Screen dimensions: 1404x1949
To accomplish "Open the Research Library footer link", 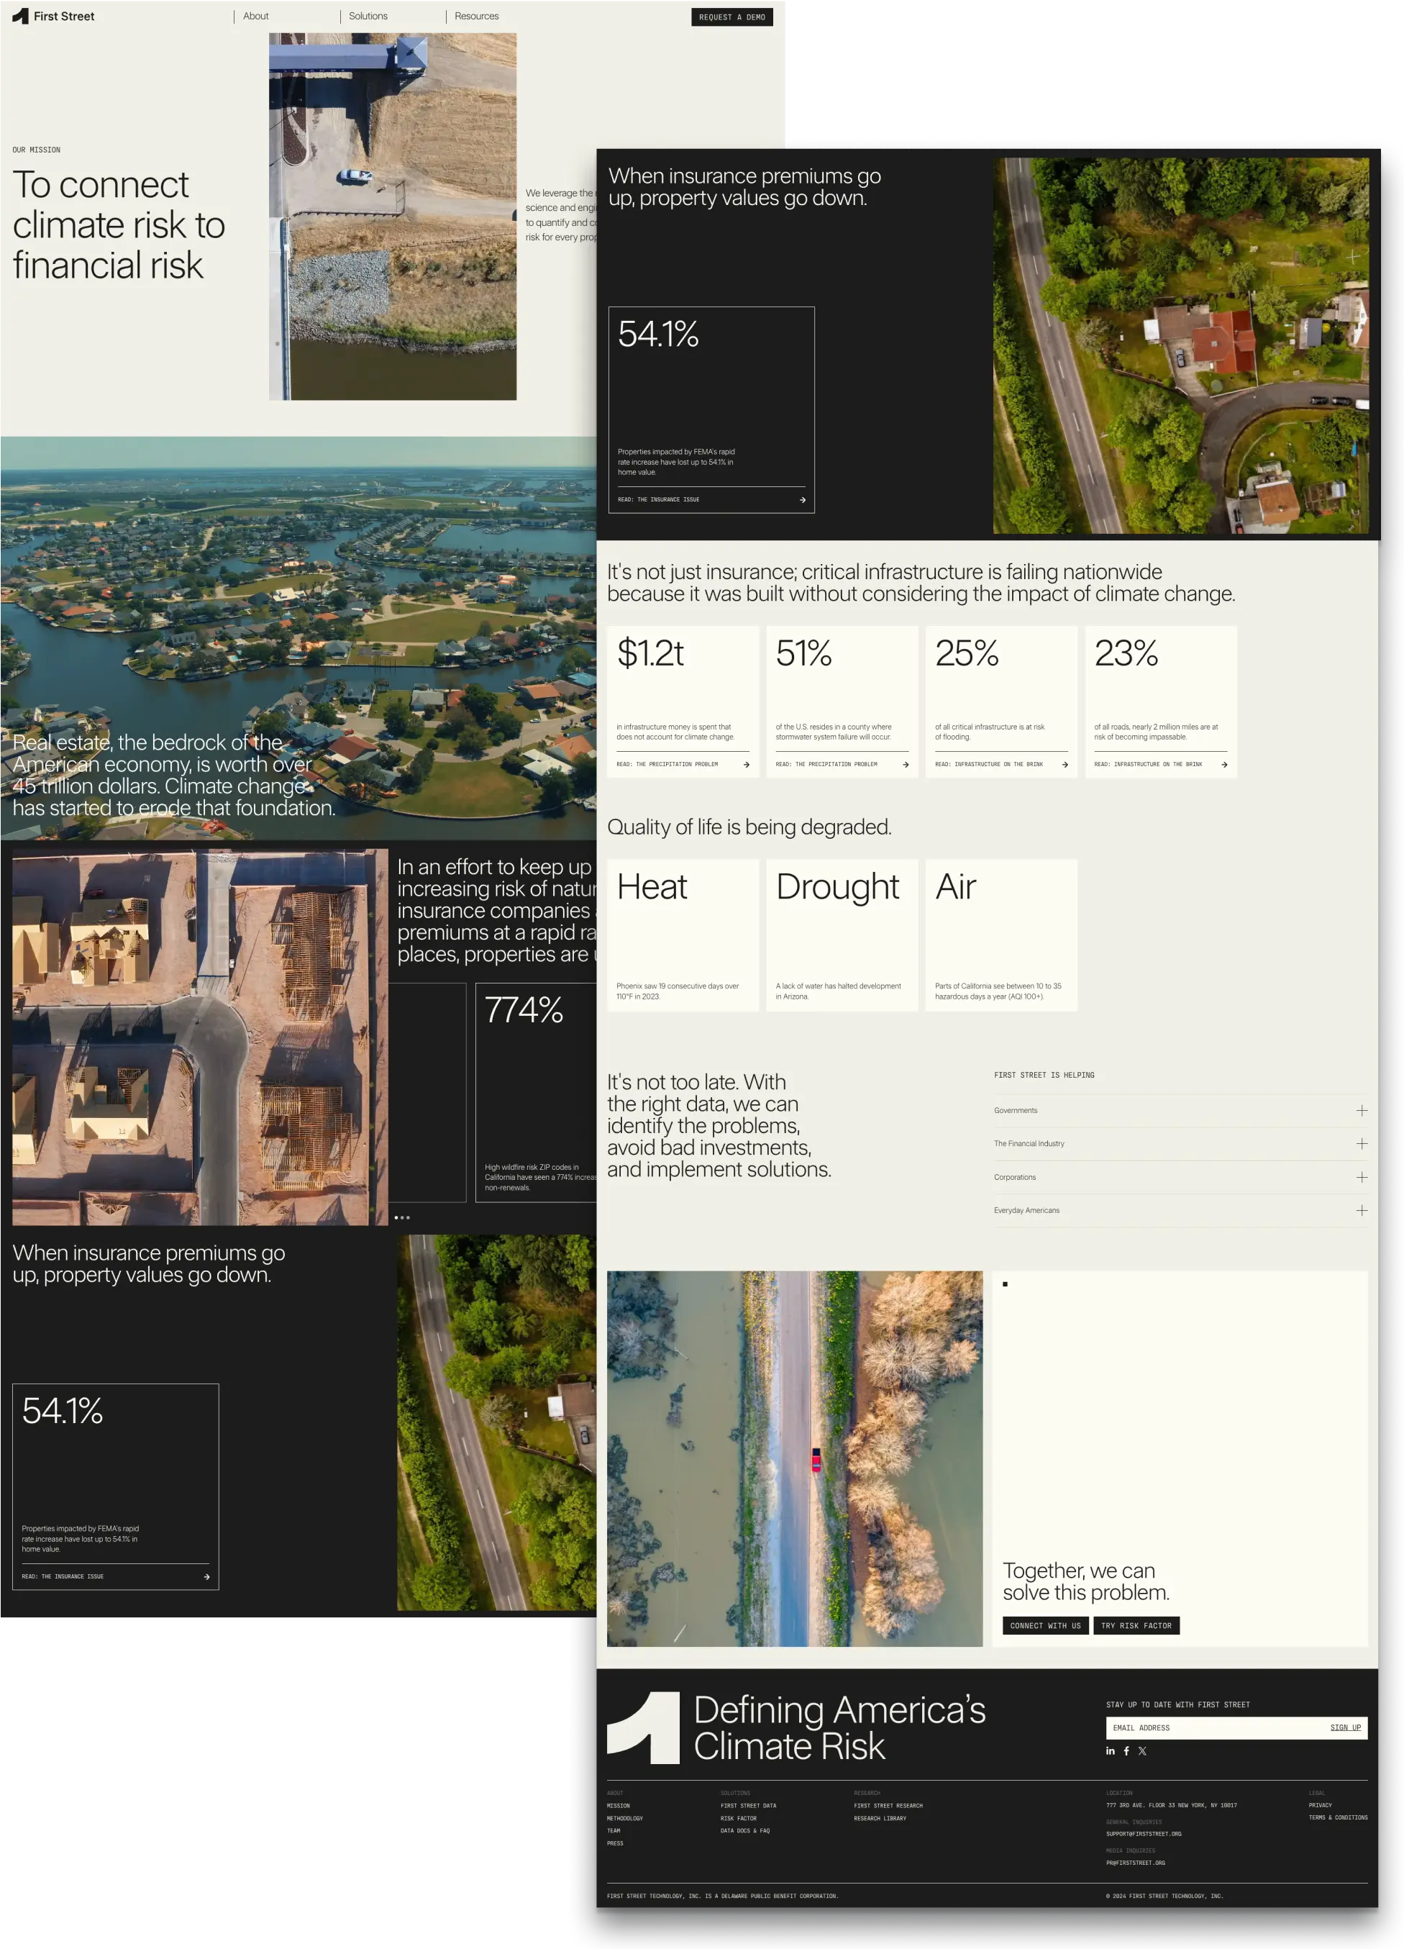I will coord(880,1819).
